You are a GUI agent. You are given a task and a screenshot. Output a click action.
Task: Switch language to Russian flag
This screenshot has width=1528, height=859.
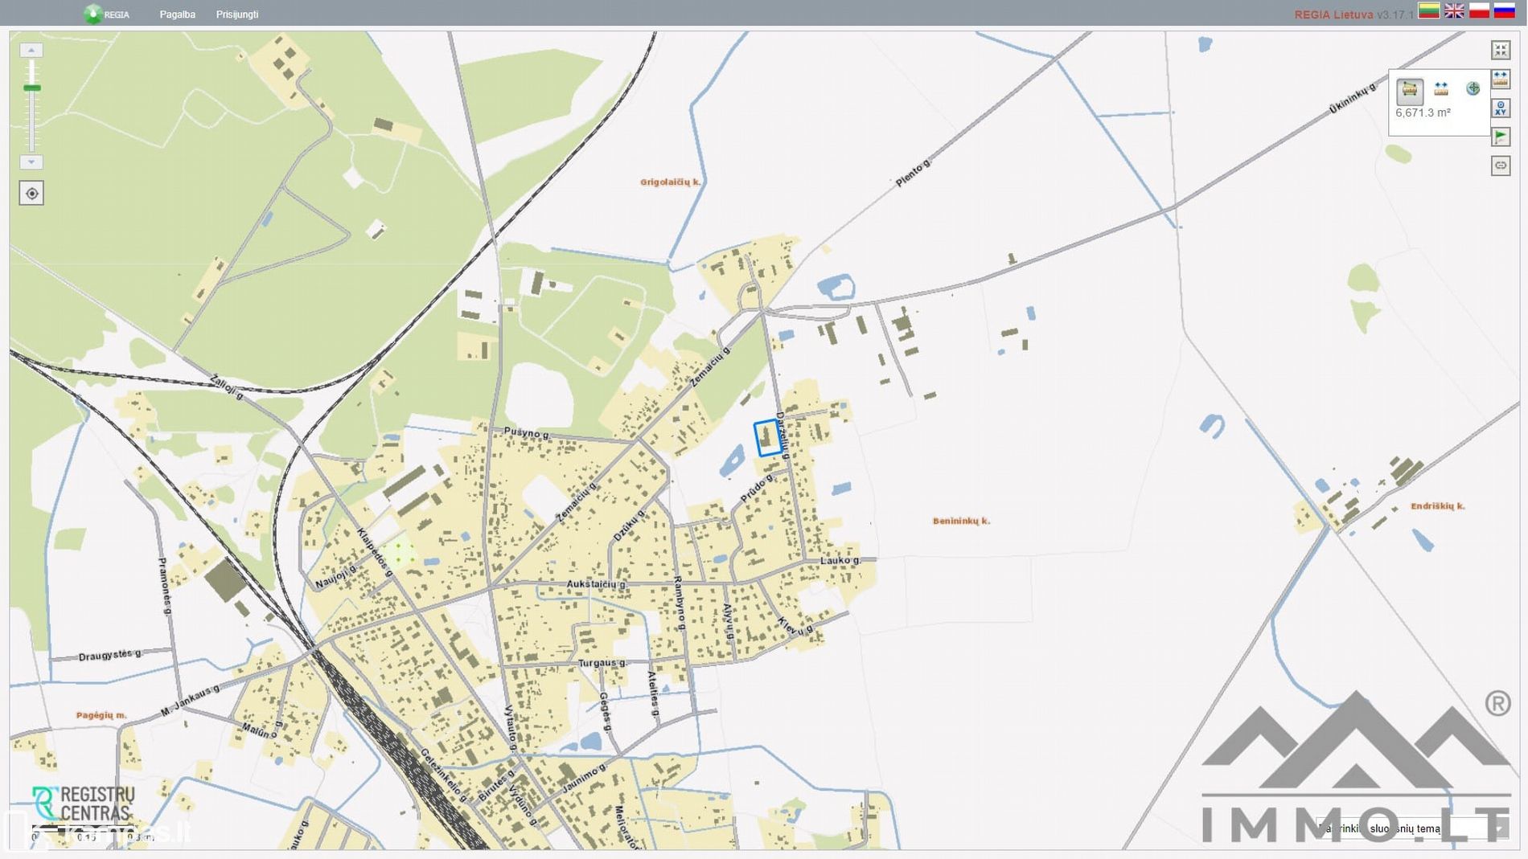pyautogui.click(x=1504, y=10)
